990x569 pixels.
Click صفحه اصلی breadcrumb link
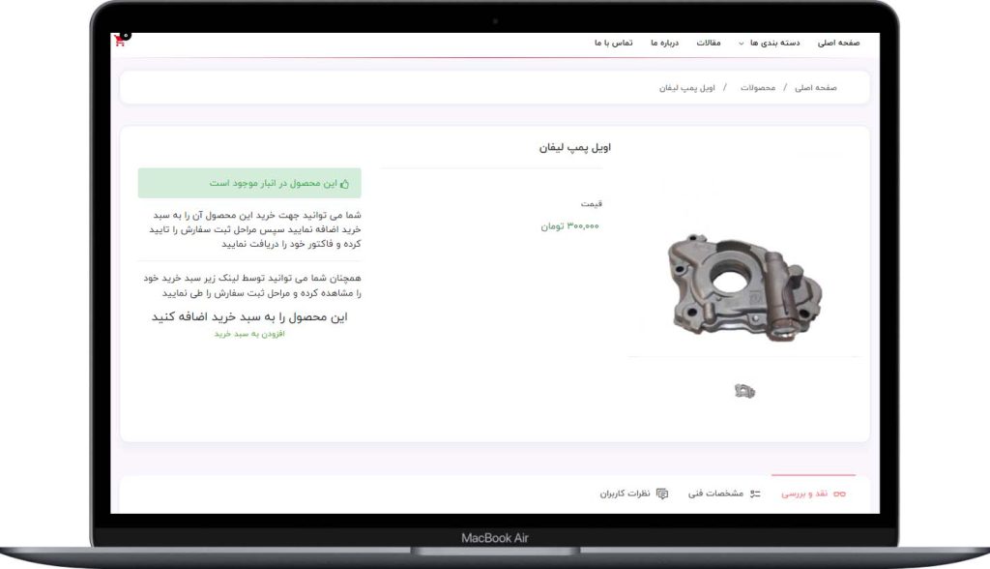[x=816, y=88]
